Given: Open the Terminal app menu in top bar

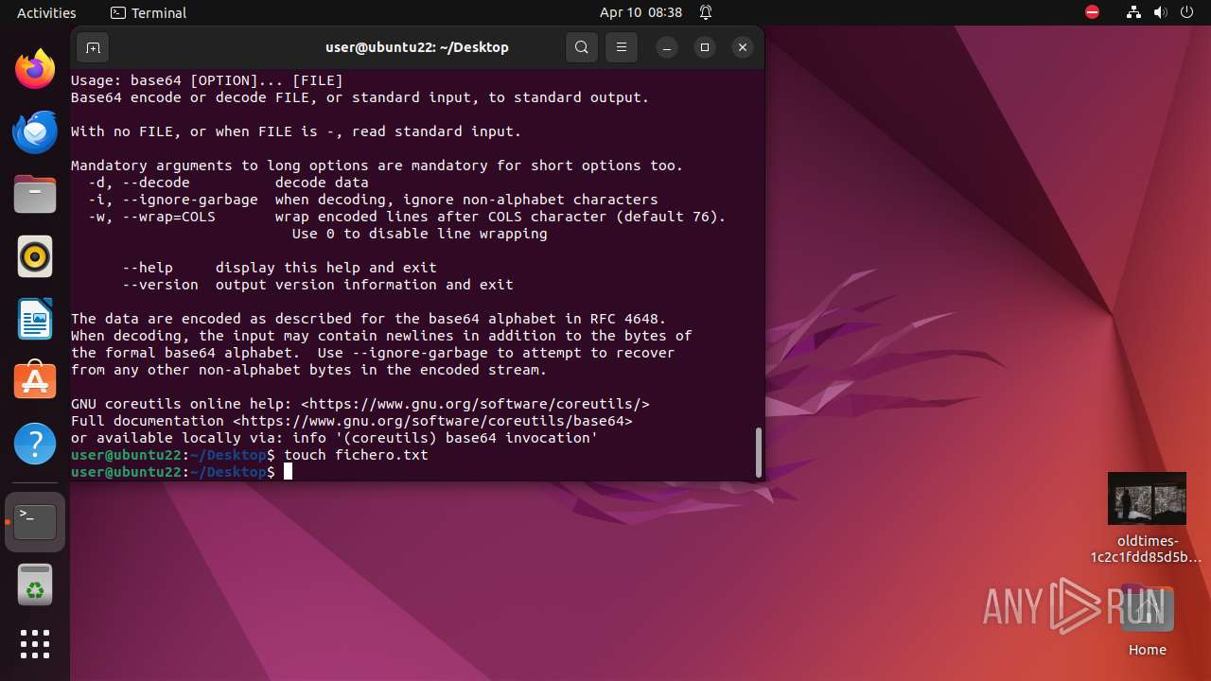Looking at the screenshot, I should pos(149,12).
